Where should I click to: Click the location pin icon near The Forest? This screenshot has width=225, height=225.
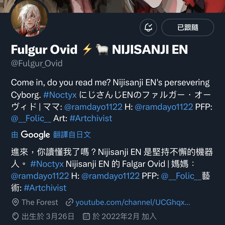(15, 202)
